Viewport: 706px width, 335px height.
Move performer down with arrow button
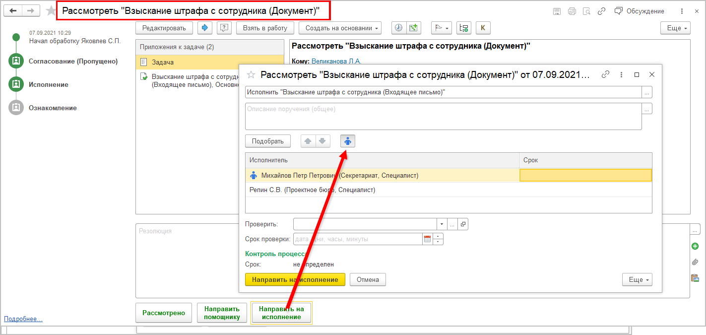pos(322,141)
